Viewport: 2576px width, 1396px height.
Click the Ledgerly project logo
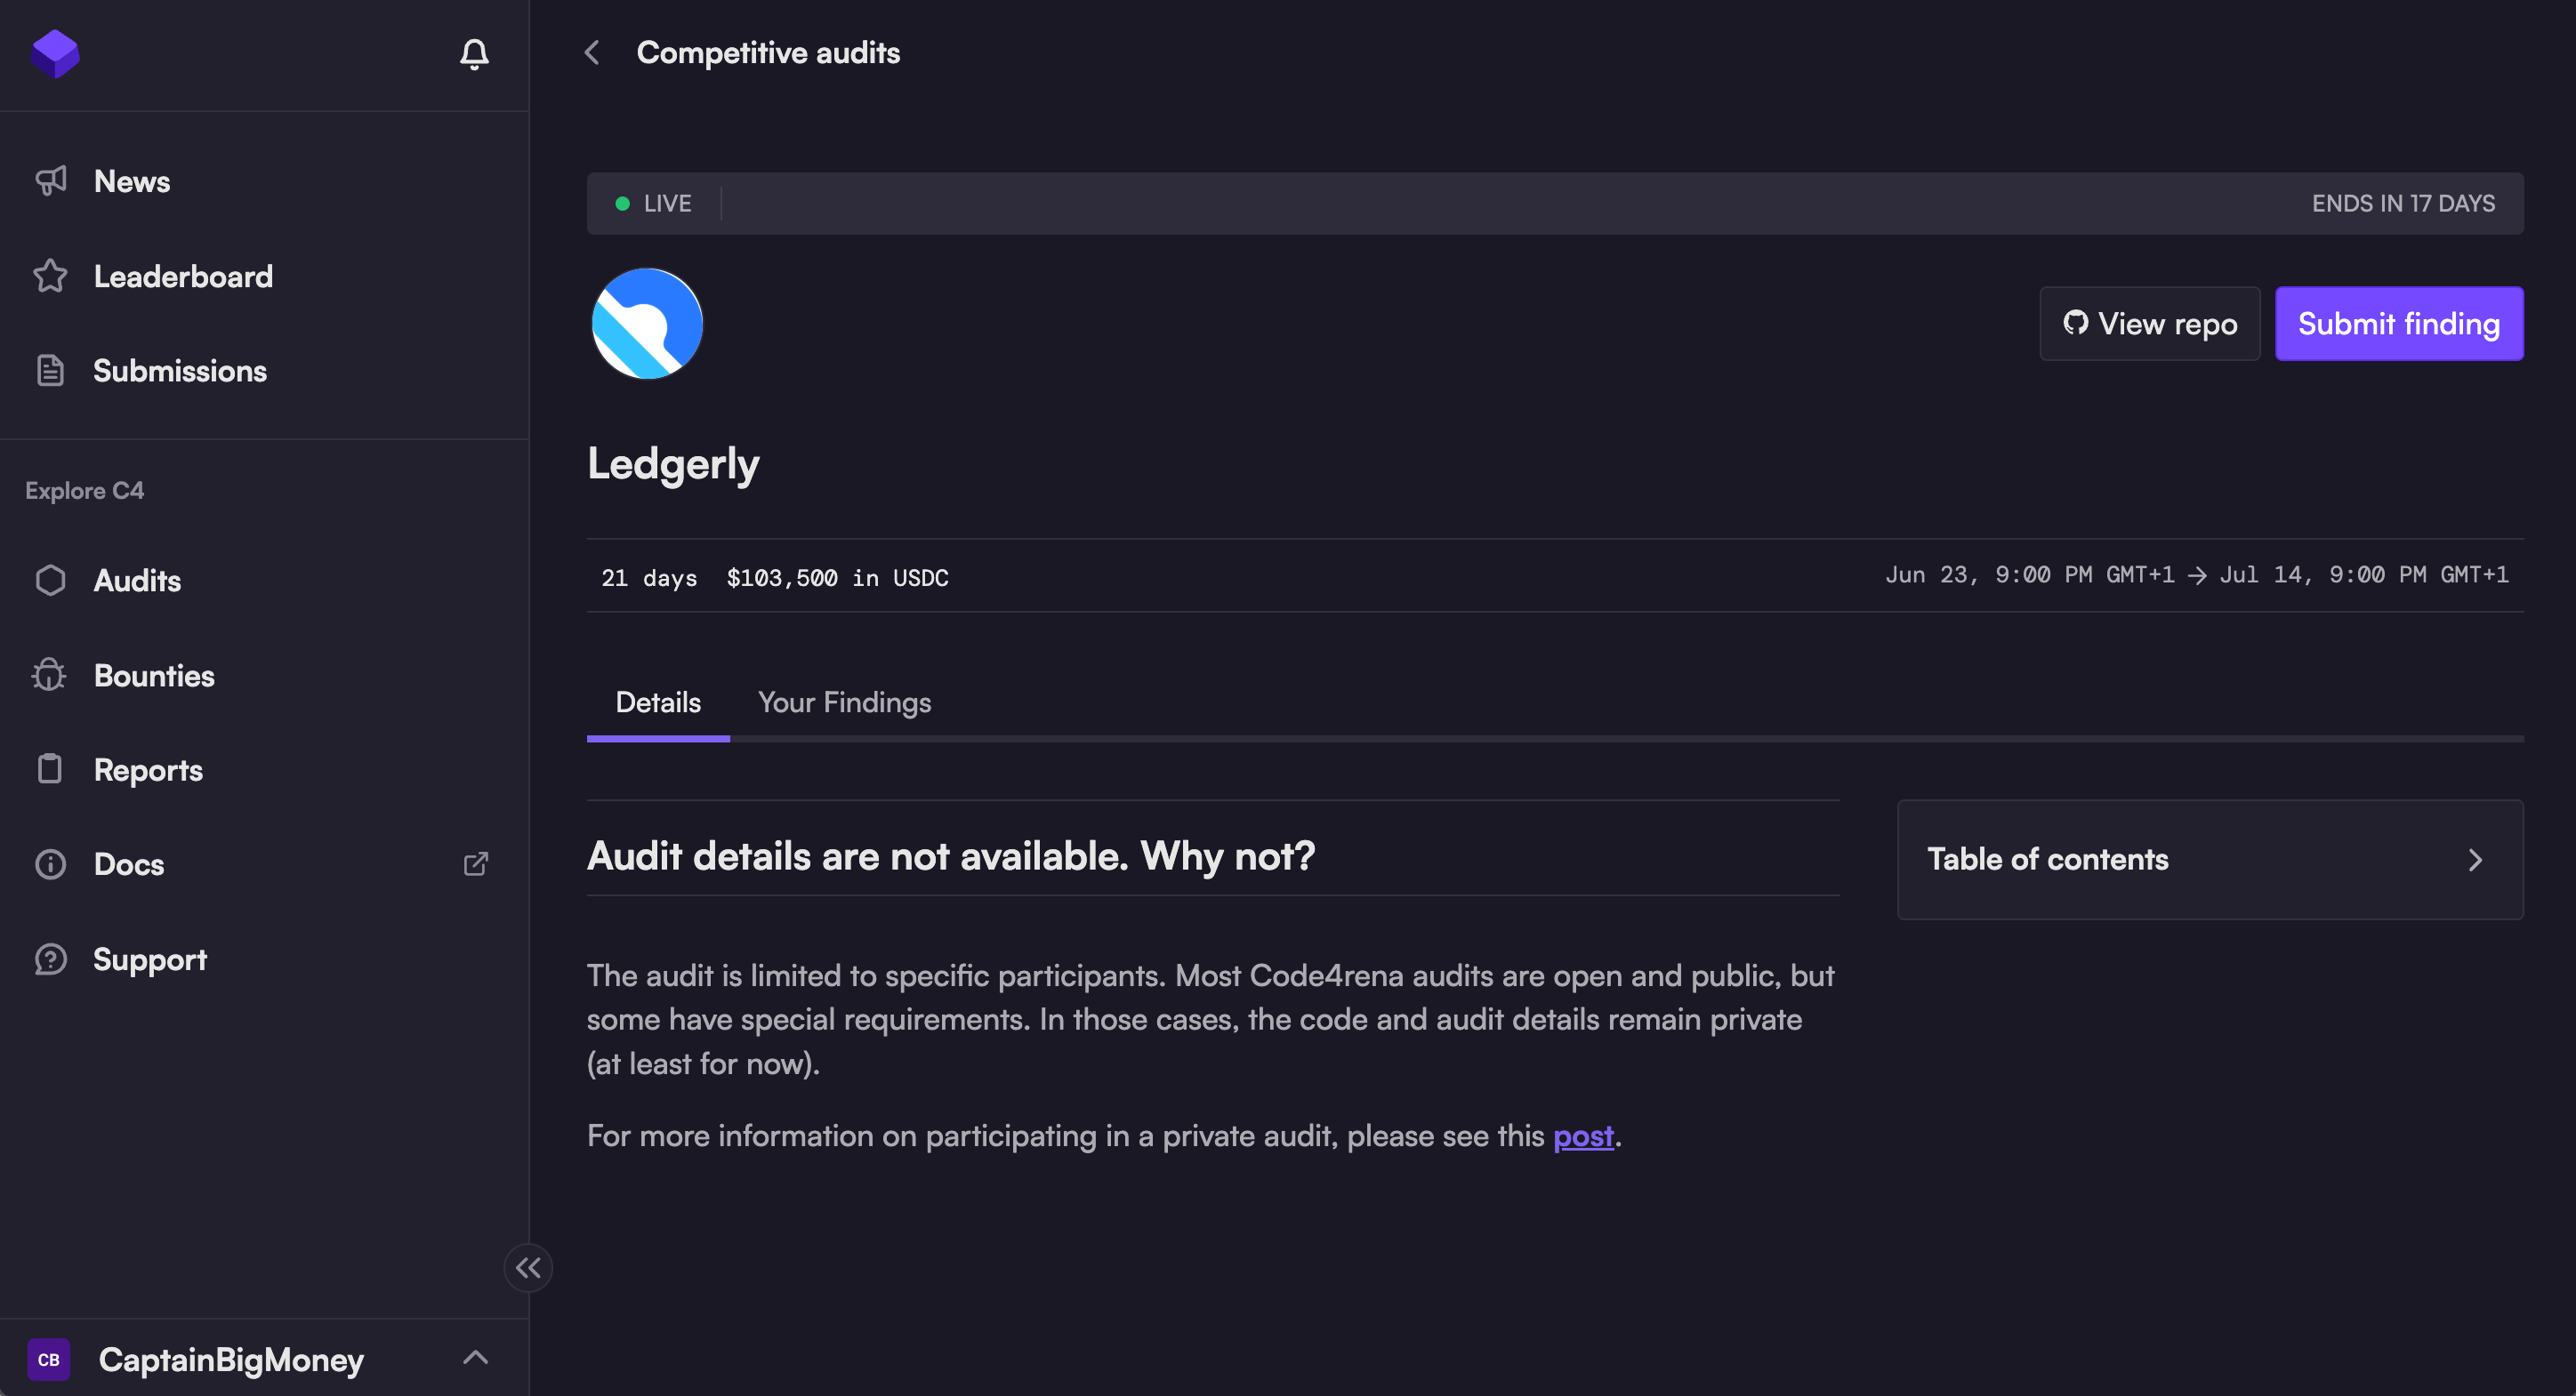pyautogui.click(x=647, y=324)
